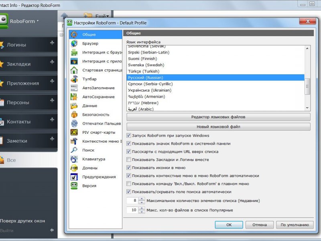The width and height of the screenshot is (321, 241).
Task: Increase the Популярные file count stepper
Action: click(142, 208)
